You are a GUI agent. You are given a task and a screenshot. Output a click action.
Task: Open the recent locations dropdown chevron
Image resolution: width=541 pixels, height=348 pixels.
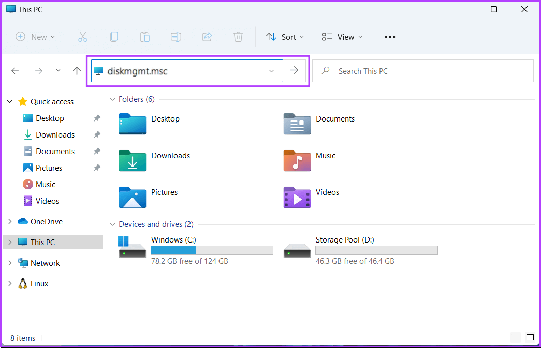pos(58,71)
